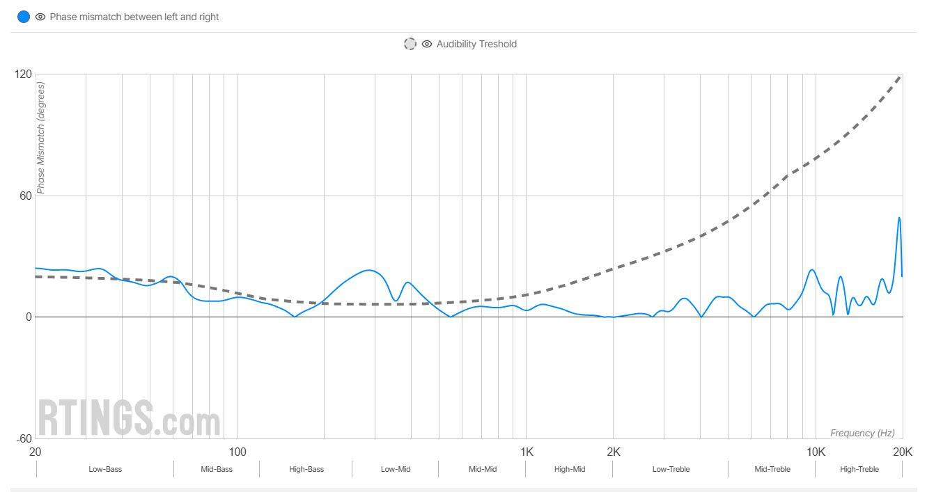Select the Mid-Bass frequency band label
Screen dimensions: 927x492
point(217,469)
